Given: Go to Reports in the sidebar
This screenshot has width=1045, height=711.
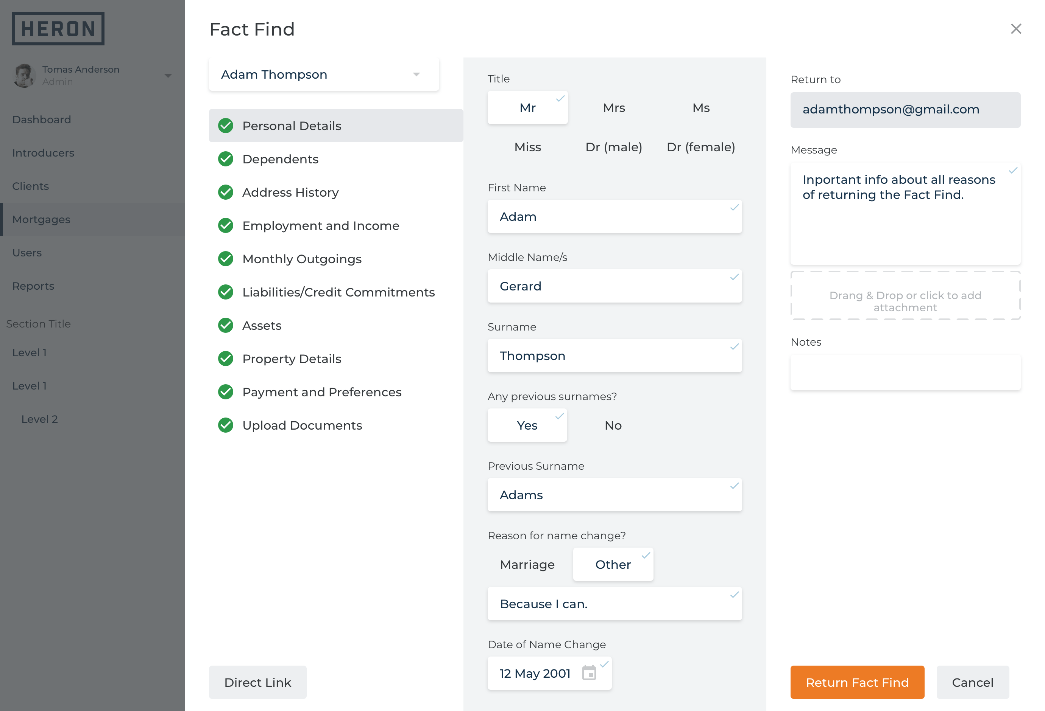Looking at the screenshot, I should pos(92,286).
